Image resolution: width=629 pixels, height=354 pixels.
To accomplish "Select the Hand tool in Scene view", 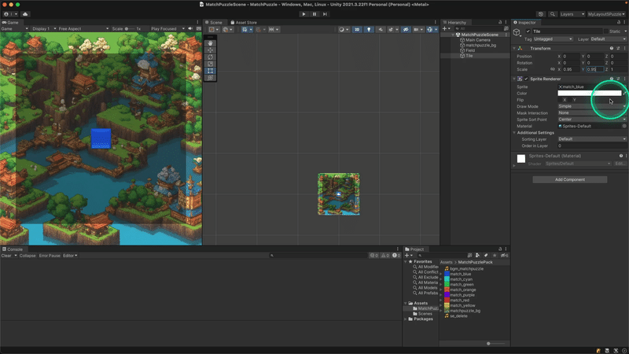I will point(210,43).
